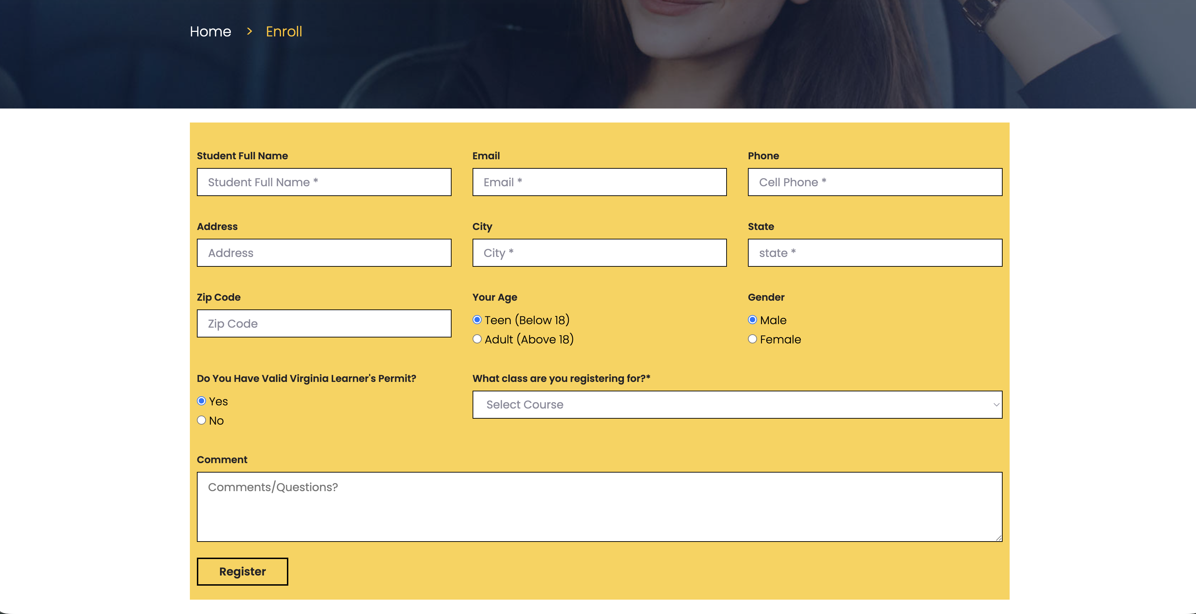Viewport: 1196px width, 614px height.
Task: Choose No for Virginia Learner's Permit
Action: pos(201,420)
